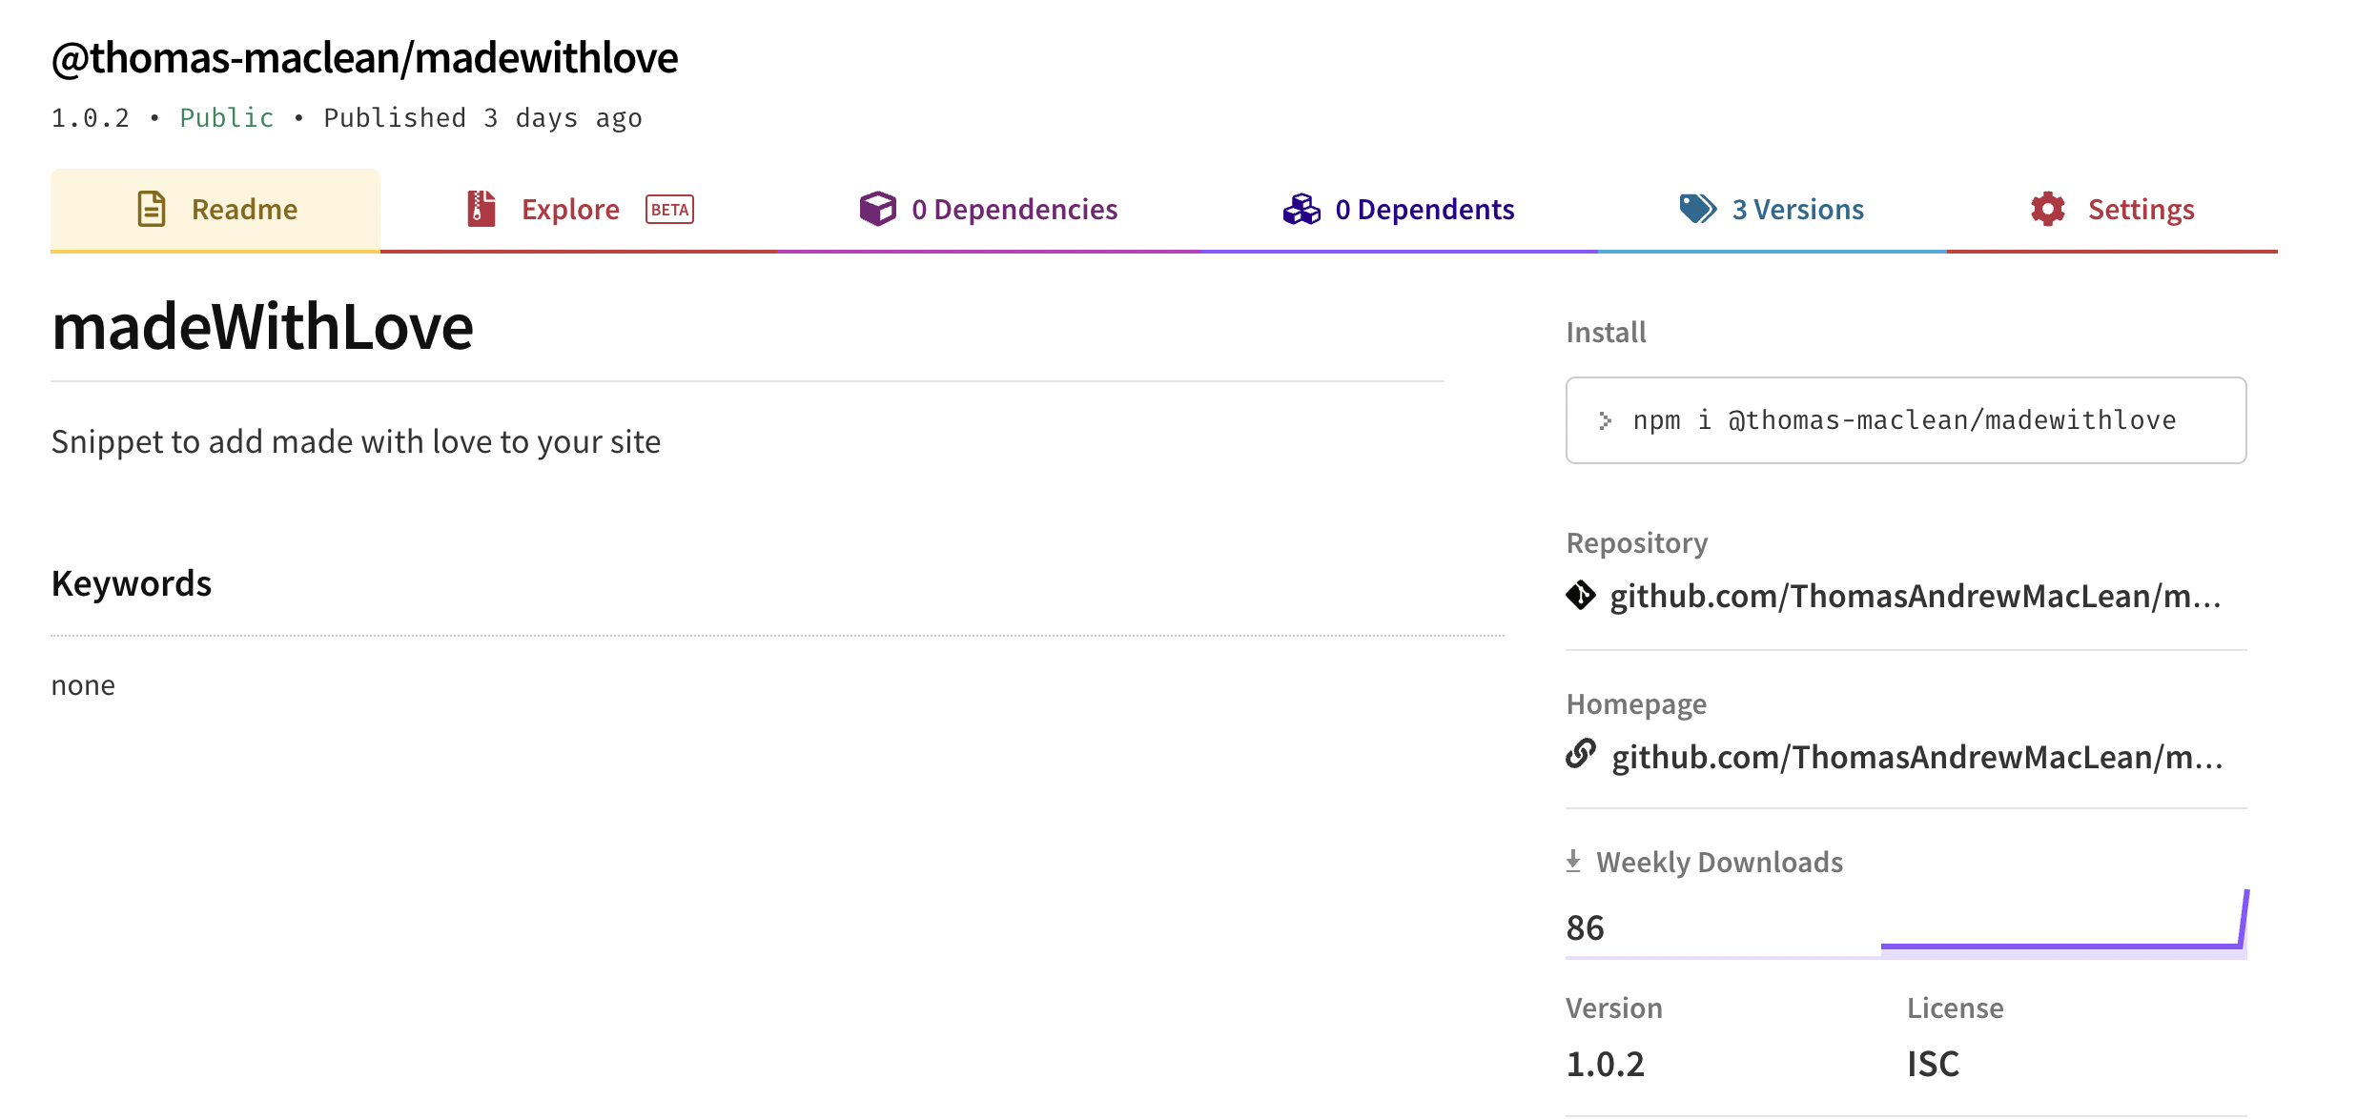Click the Readme document icon
The image size is (2357, 1119).
pos(152,209)
